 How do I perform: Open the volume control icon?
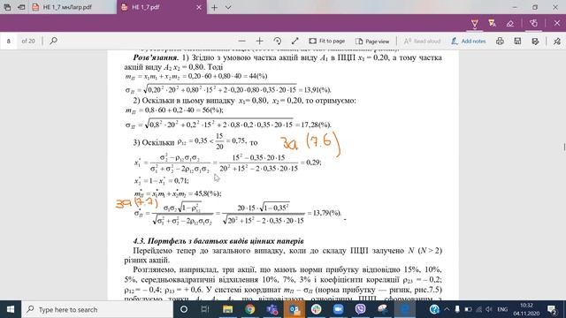pos(489,309)
